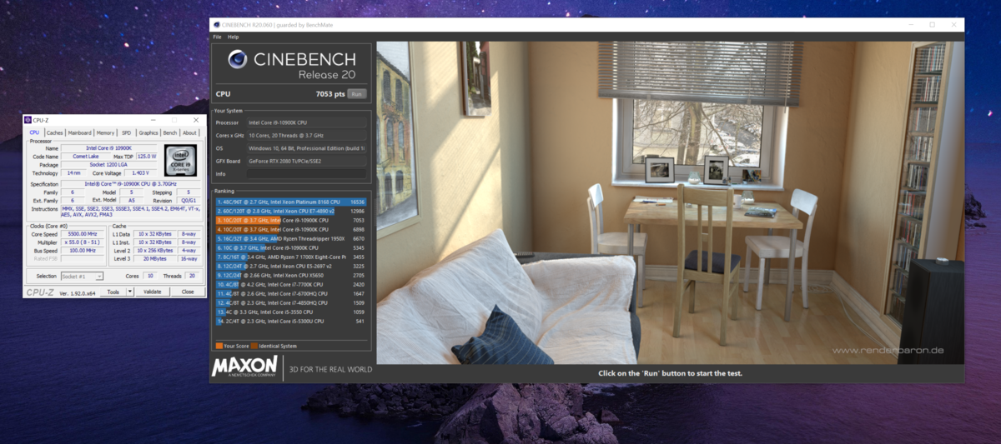Click the Multiplier value x 55.0
The width and height of the screenshot is (1001, 444).
[83, 242]
